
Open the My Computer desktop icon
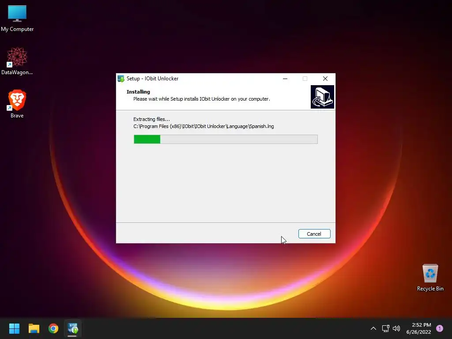pos(17,19)
